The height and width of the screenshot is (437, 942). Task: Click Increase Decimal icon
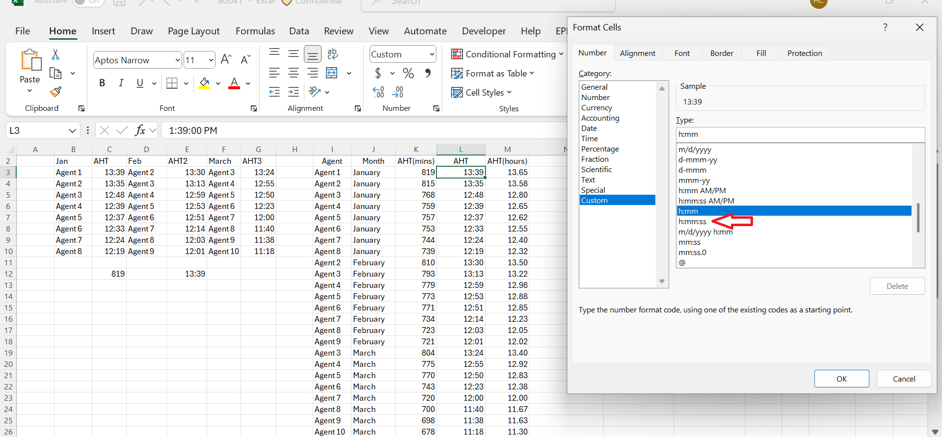[378, 92]
